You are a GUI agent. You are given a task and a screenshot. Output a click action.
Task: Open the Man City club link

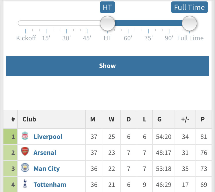[x=47, y=169]
